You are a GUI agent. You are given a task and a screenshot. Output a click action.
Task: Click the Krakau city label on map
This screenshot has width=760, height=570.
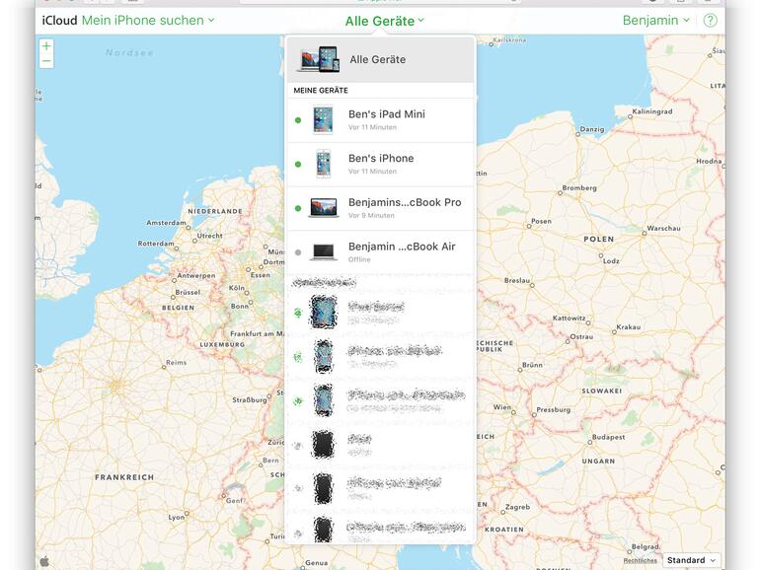pyautogui.click(x=628, y=326)
